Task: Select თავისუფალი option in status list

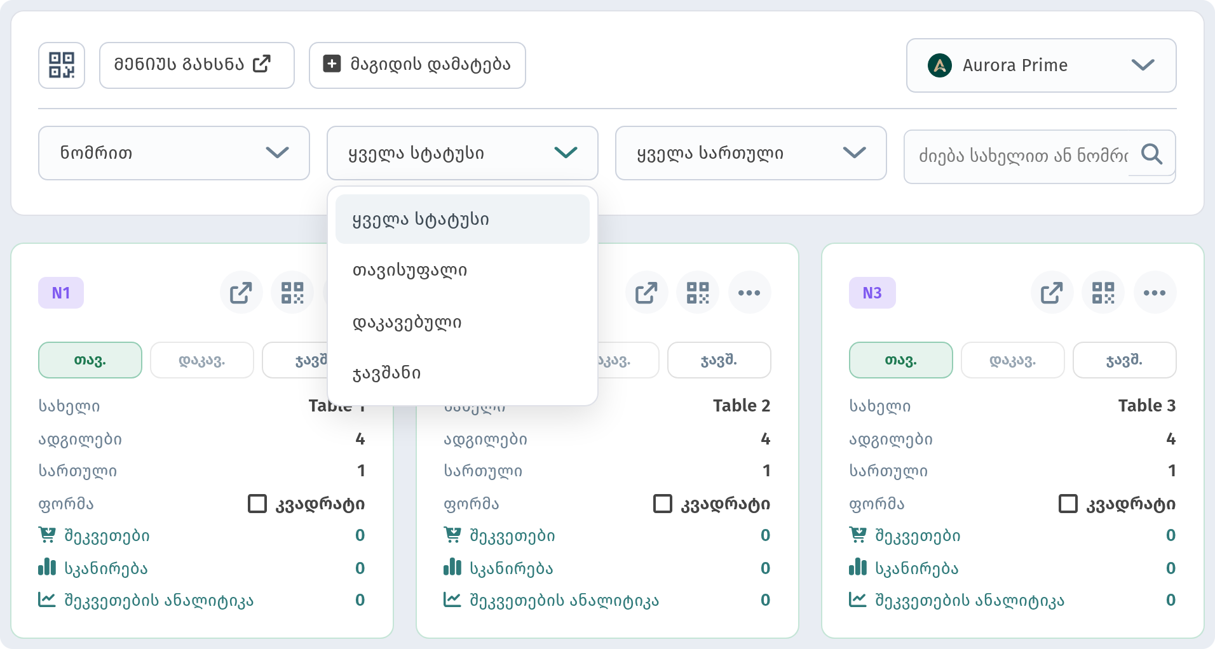Action: pyautogui.click(x=463, y=271)
